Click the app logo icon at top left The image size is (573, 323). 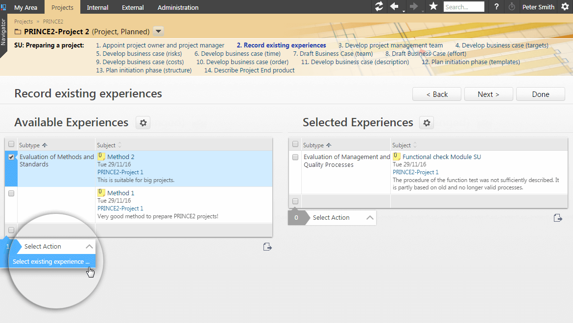click(3, 7)
